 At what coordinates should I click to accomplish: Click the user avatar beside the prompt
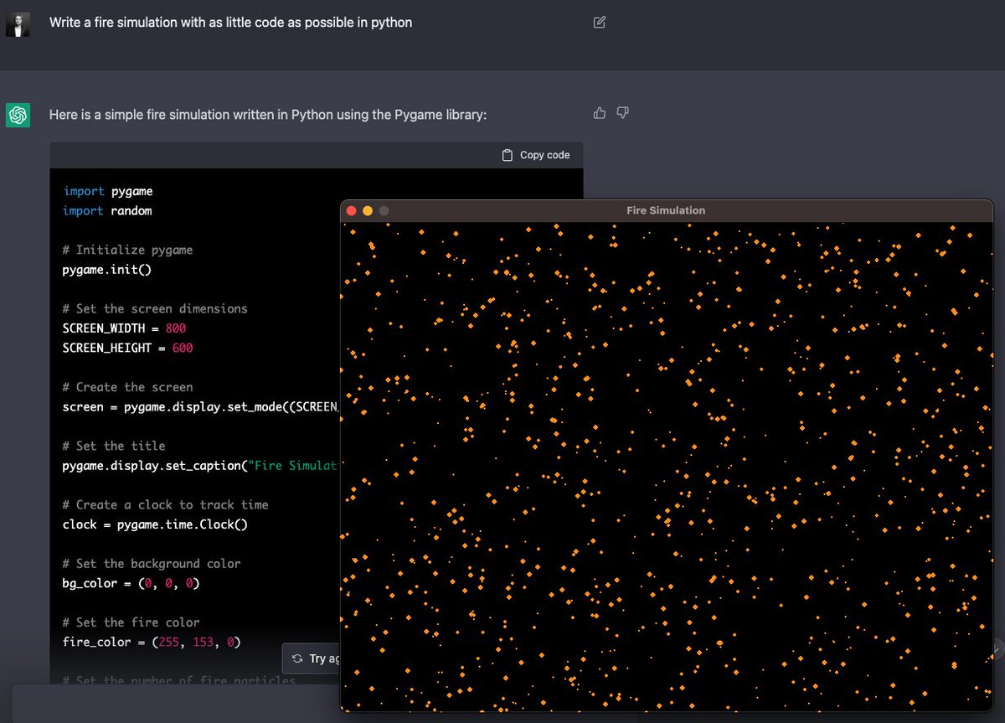point(18,24)
